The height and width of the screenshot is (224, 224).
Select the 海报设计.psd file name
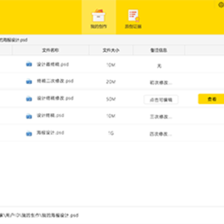50,133
